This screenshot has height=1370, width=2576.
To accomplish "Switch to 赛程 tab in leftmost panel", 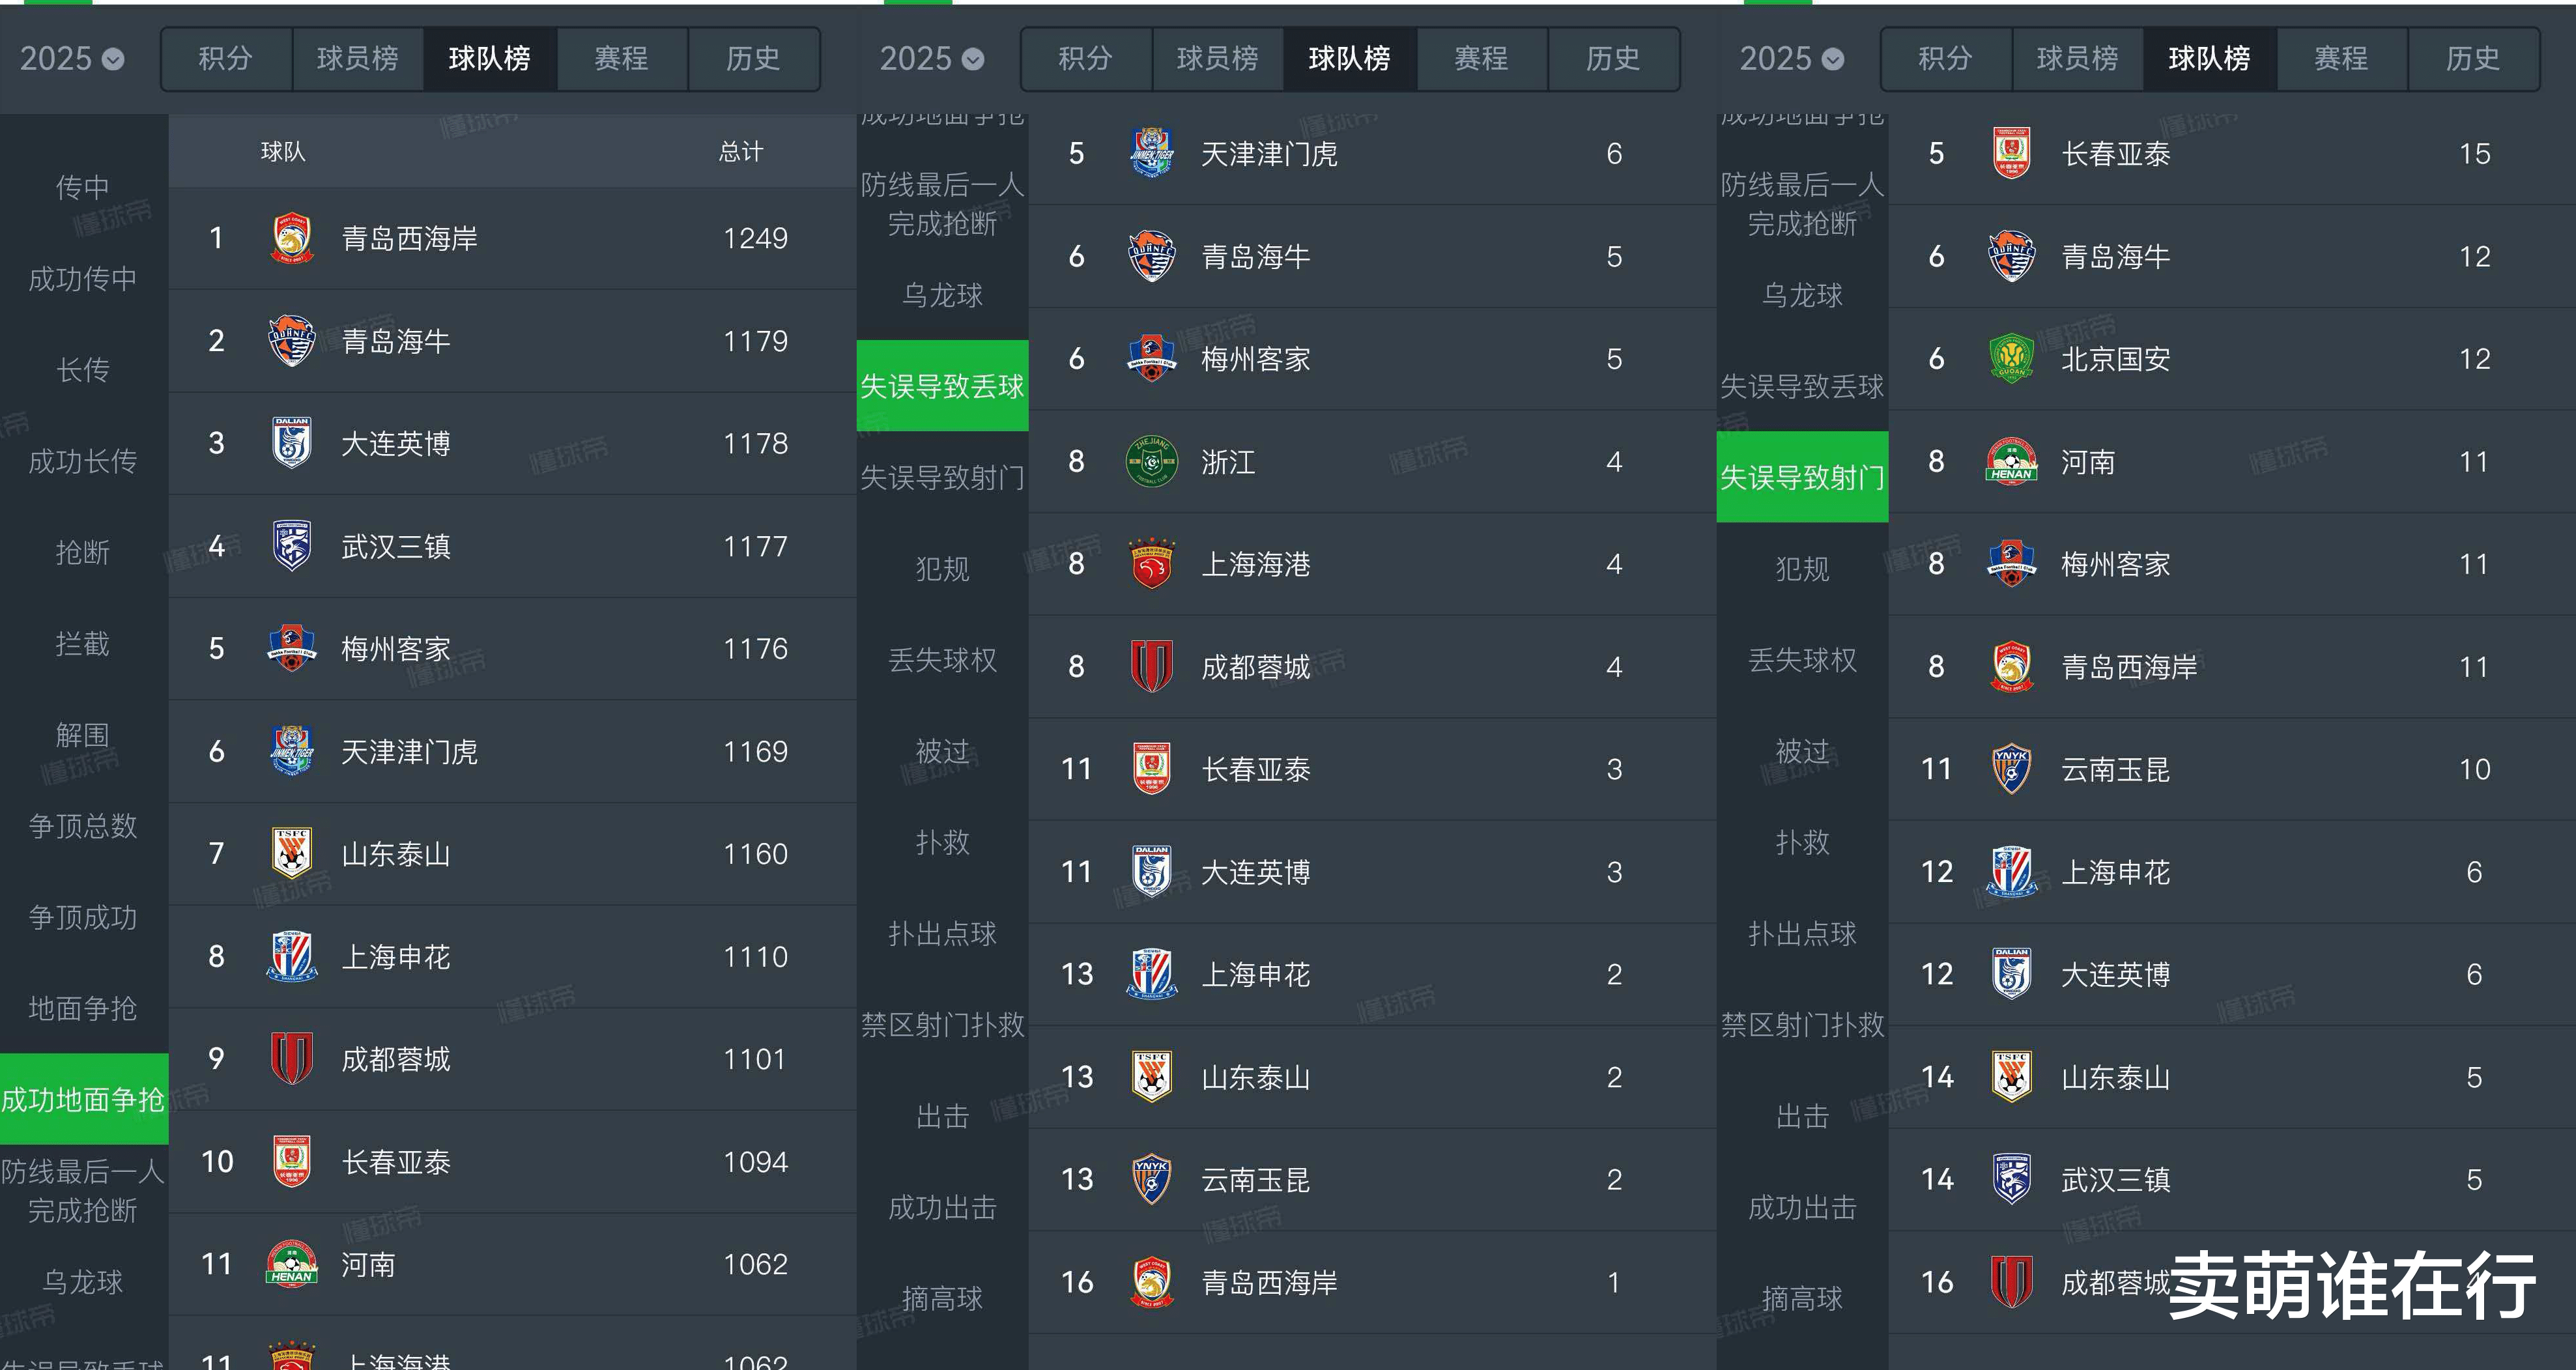I will click(621, 59).
